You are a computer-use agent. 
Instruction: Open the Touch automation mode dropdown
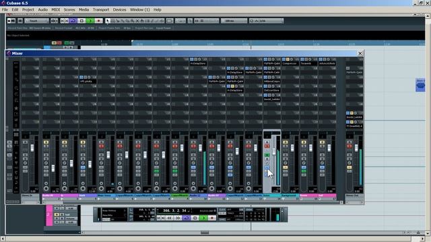(x=37, y=21)
